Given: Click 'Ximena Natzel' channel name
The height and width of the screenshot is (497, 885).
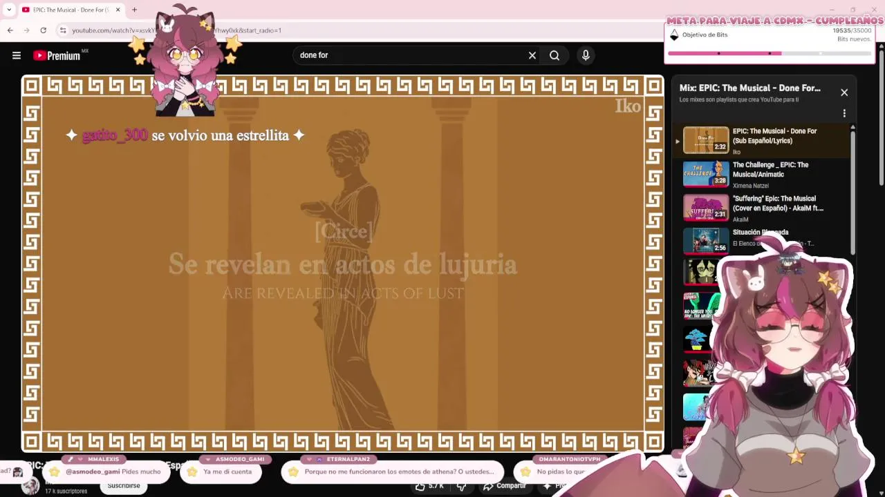Looking at the screenshot, I should (x=750, y=186).
